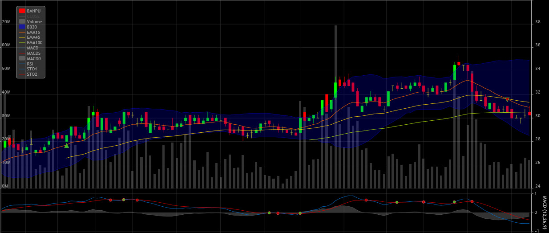Click the 0M volume axis label
Viewport: 549px width, 233px height.
point(5,186)
